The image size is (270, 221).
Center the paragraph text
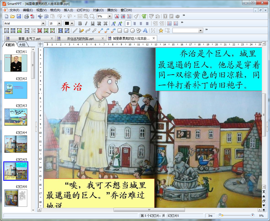tap(141, 23)
